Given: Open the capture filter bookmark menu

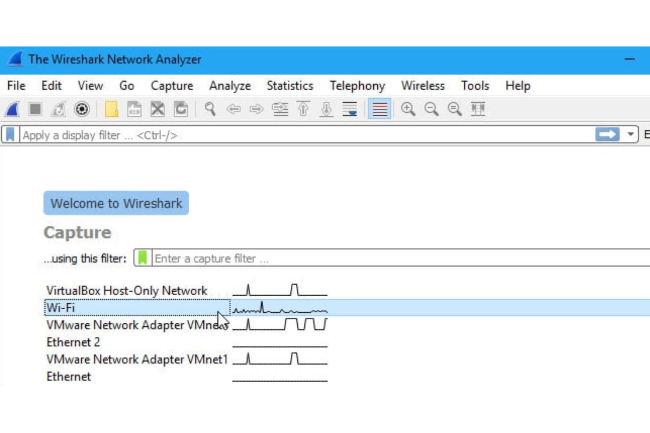Looking at the screenshot, I should [142, 258].
